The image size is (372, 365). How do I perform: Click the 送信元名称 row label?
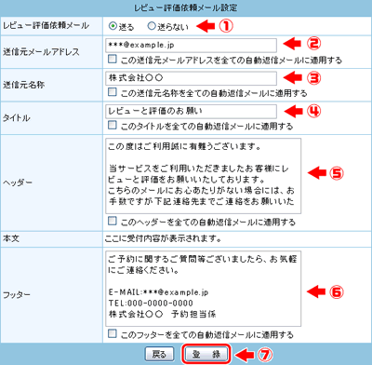[x=23, y=85]
